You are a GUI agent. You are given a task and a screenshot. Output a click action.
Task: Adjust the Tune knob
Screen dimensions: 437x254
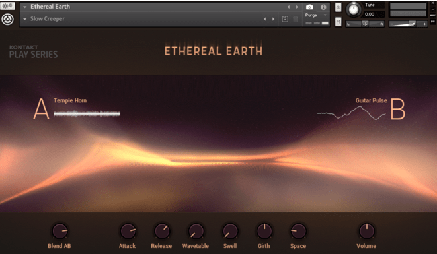354,10
